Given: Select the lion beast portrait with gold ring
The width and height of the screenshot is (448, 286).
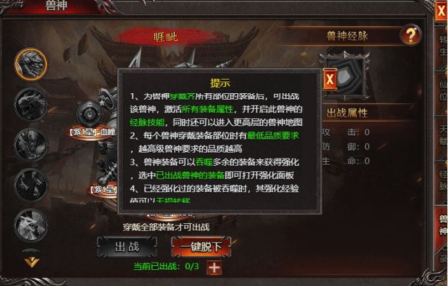Looking at the screenshot, I should (x=31, y=64).
